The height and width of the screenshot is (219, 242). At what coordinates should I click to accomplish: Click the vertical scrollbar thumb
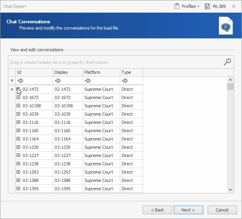pos(231,86)
